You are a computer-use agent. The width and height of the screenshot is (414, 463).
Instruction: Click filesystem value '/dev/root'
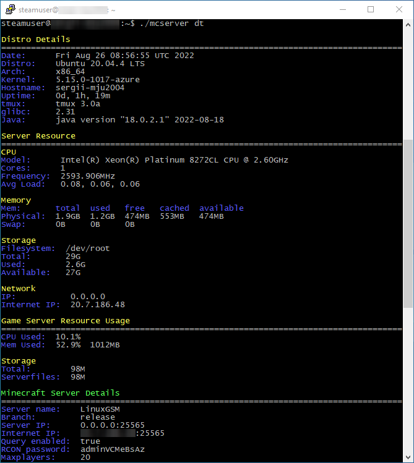click(x=87, y=248)
